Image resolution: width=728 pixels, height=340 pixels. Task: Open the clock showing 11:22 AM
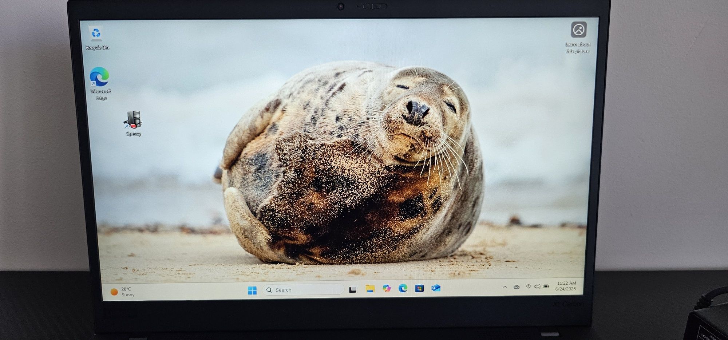pos(566,286)
